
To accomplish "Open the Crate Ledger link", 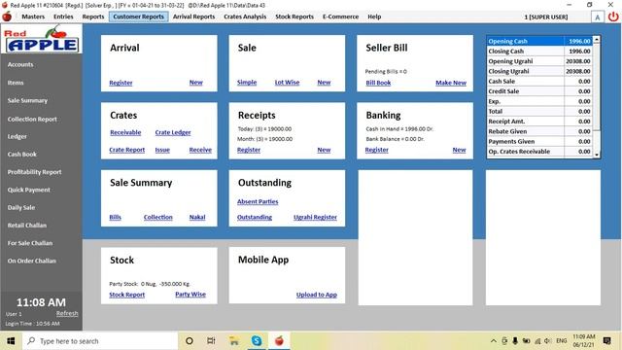I will coord(173,132).
